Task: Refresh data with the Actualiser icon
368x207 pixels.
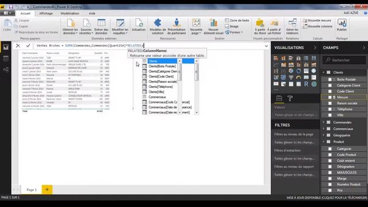Action: click(x=139, y=23)
